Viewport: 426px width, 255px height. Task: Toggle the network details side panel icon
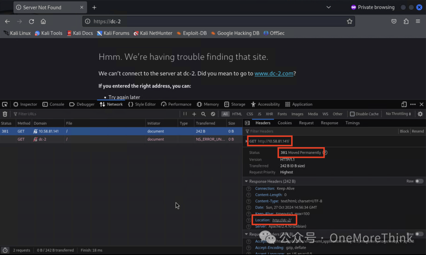coord(247,123)
